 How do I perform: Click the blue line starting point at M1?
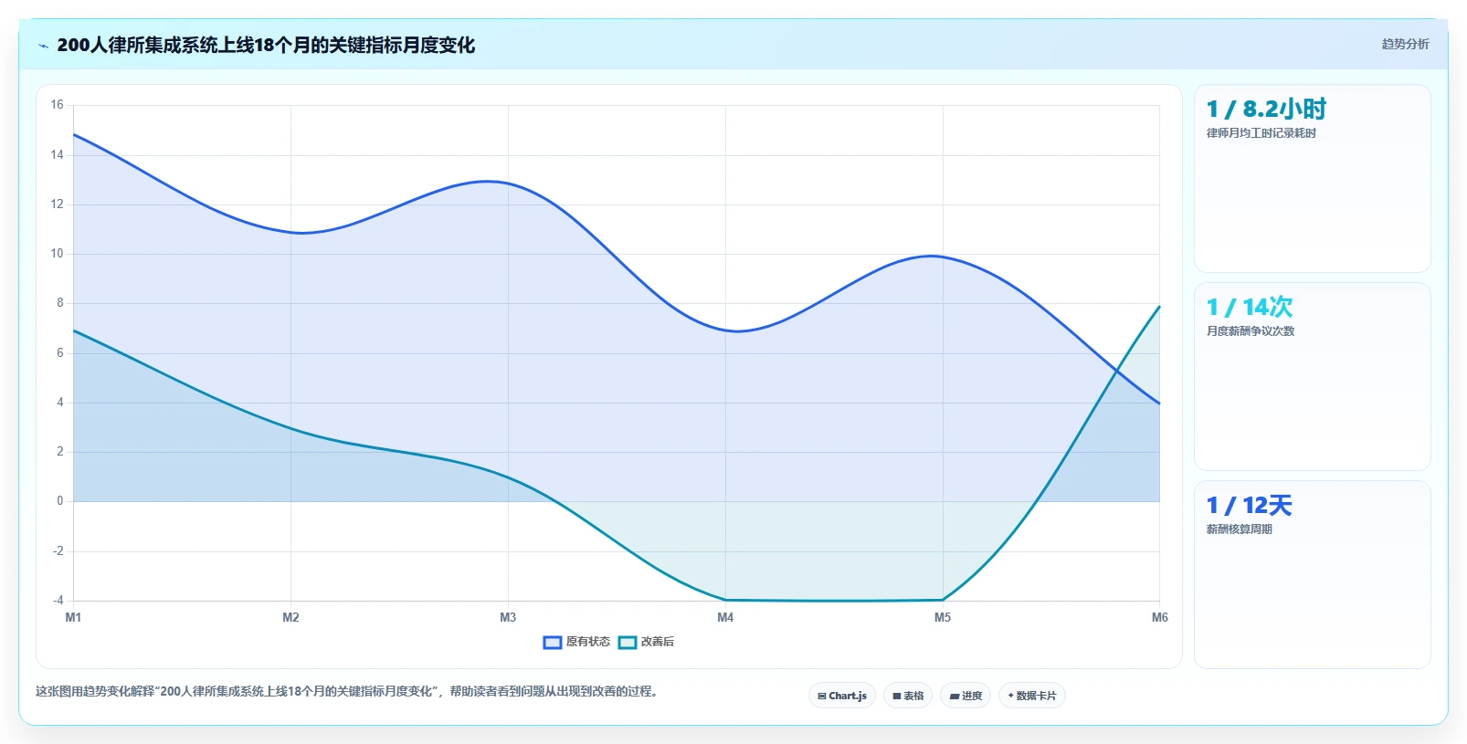pyautogui.click(x=74, y=135)
